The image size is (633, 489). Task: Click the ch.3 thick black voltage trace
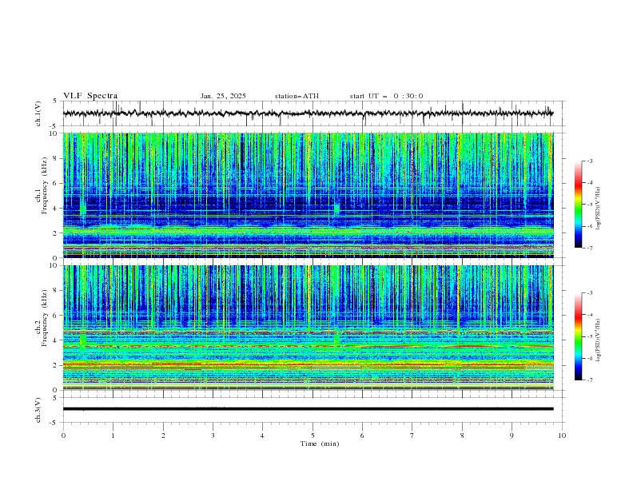tap(308, 409)
